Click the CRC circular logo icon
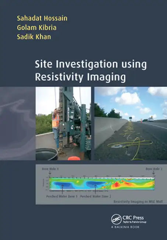The height and width of the screenshot is (240, 167). [116, 219]
